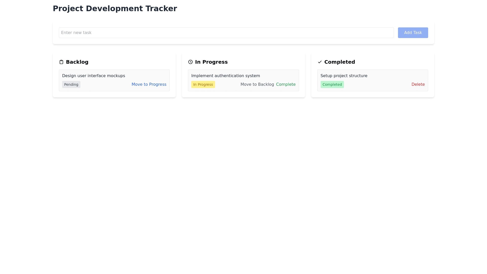Viewport: 487px width, 274px height.
Task: Complete the authentication system task
Action: [286, 84]
